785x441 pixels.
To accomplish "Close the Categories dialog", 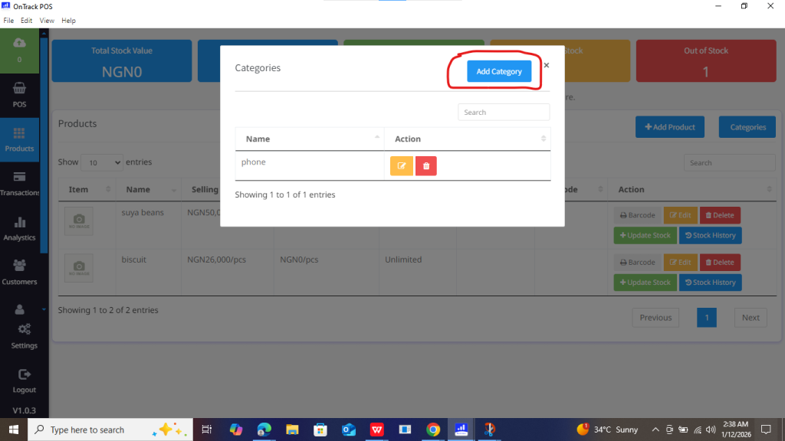I will 547,66.
